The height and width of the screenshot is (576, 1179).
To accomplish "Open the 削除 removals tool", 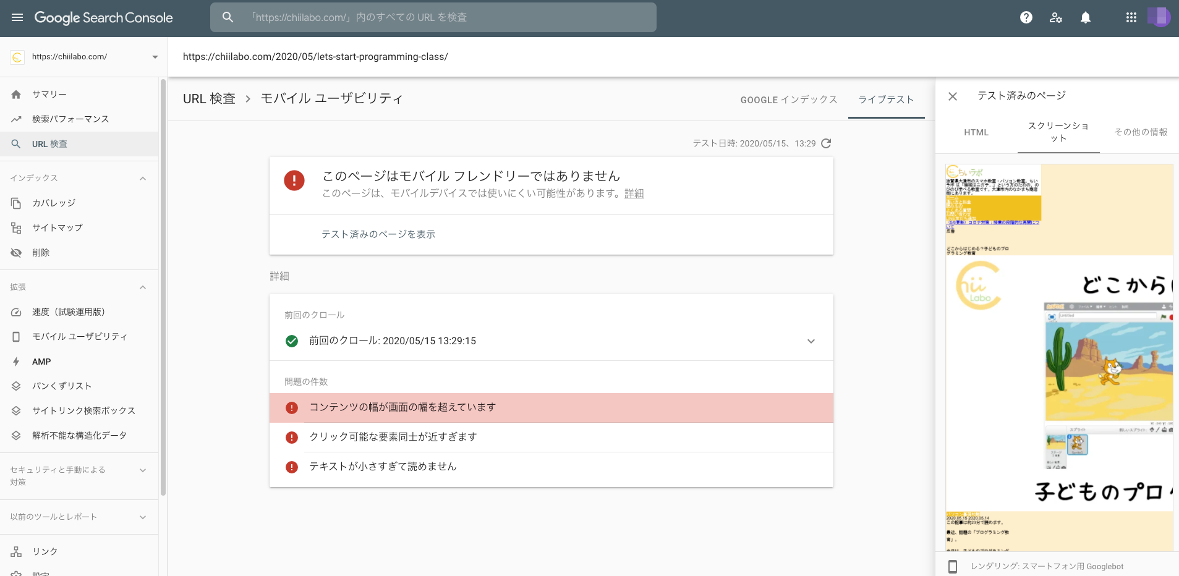I will (41, 252).
